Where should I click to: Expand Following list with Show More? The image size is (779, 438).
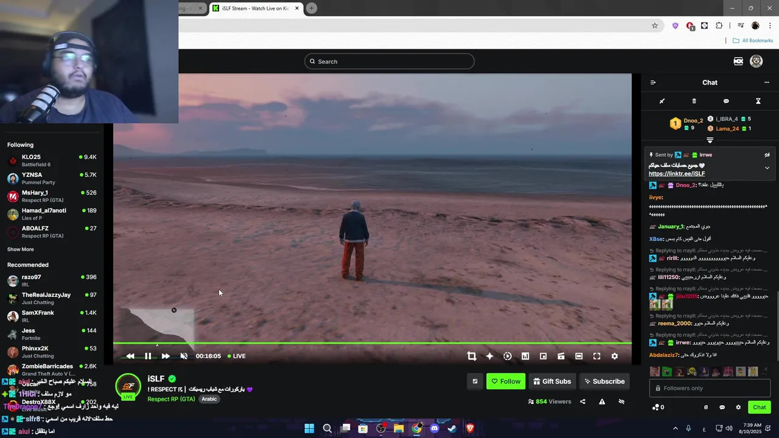click(21, 249)
